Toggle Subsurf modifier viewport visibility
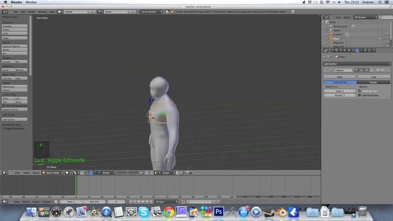The height and width of the screenshot is (221, 393). point(361,71)
